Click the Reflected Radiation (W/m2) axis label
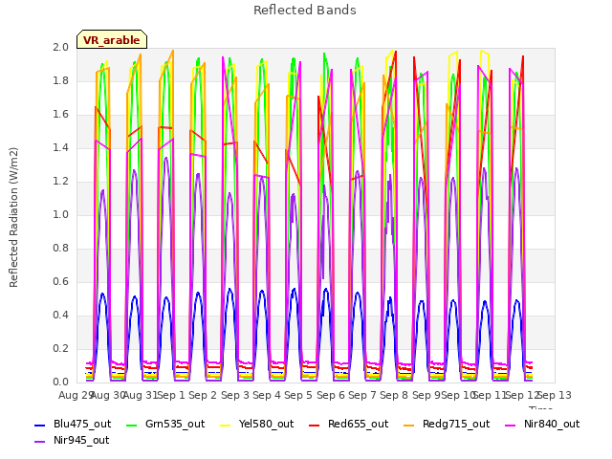Viewport: 612px width, 459px height. coord(13,217)
